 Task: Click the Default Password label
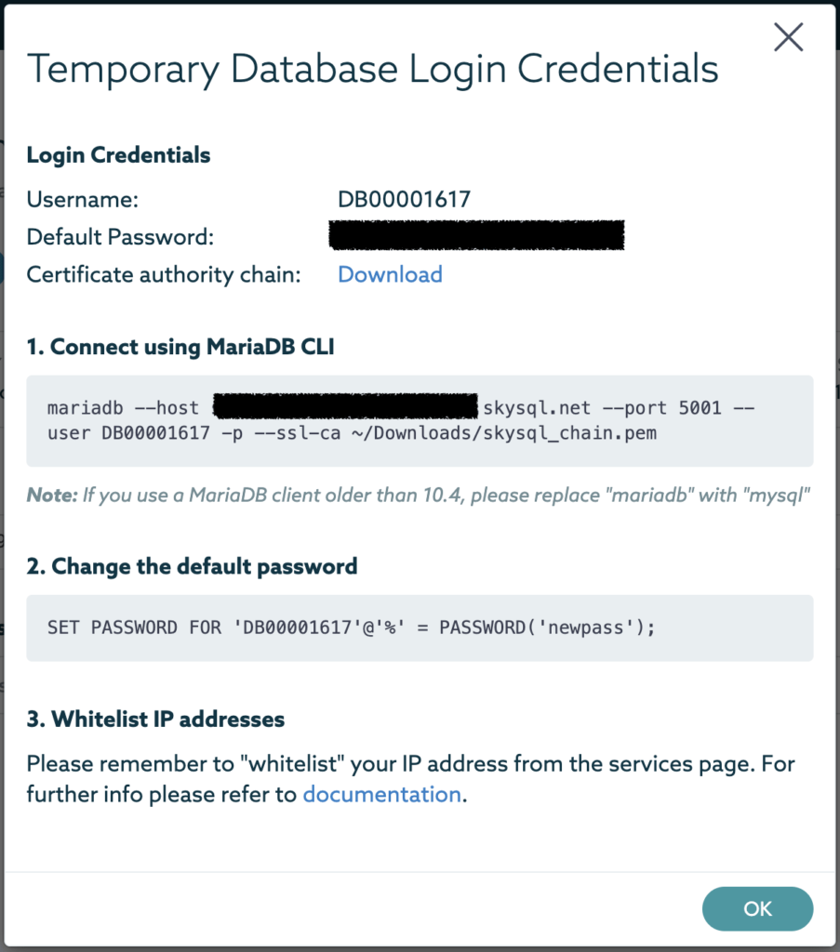tap(120, 237)
